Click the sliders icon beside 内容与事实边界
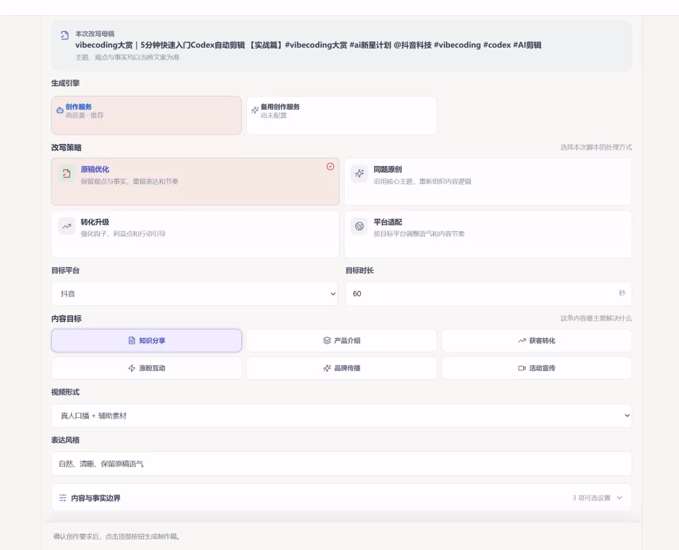The image size is (679, 550). 63,498
